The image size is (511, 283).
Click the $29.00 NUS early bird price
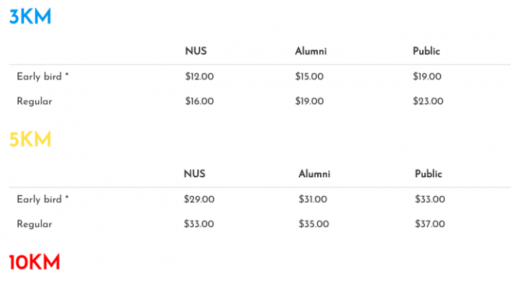coord(199,199)
